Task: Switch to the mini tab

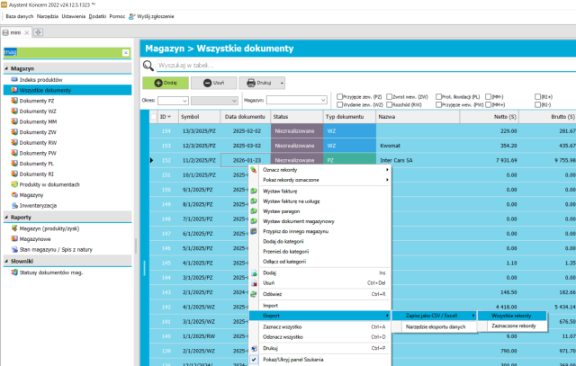Action: (x=15, y=32)
